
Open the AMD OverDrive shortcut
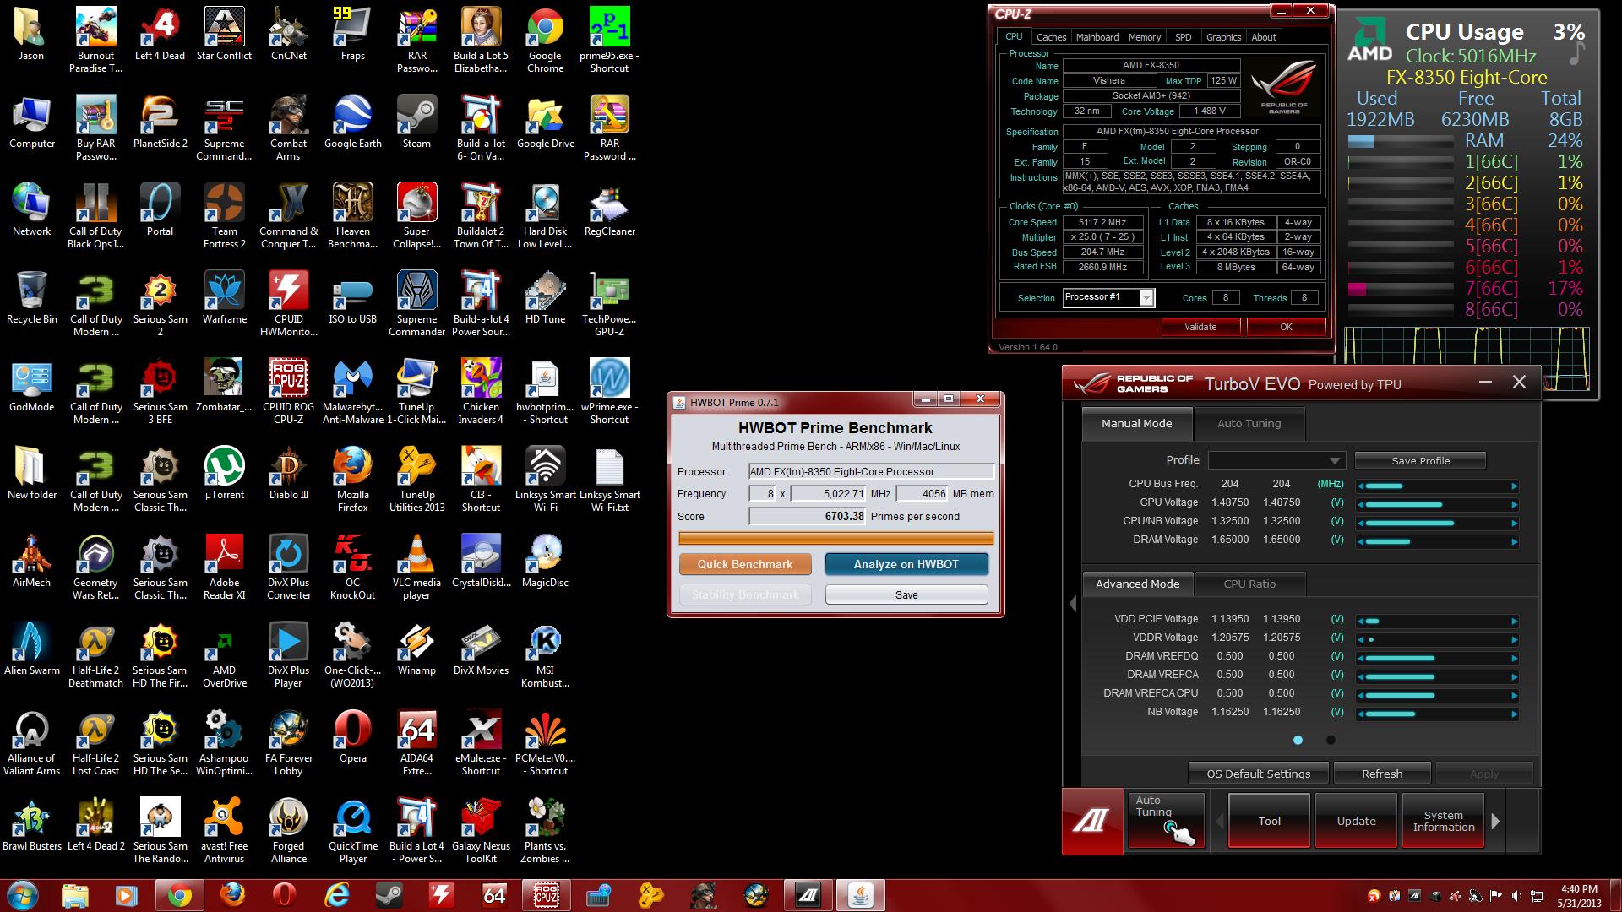tap(224, 654)
